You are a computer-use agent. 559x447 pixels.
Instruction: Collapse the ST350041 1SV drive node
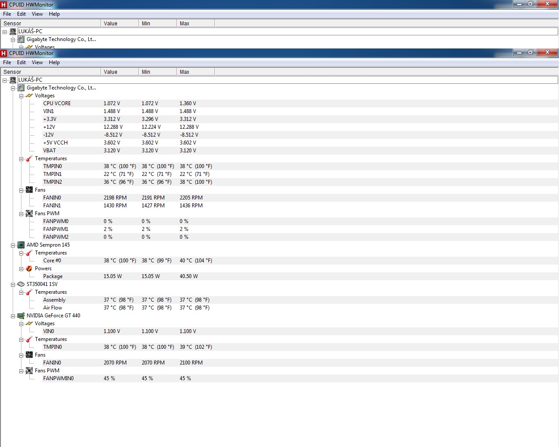click(13, 285)
